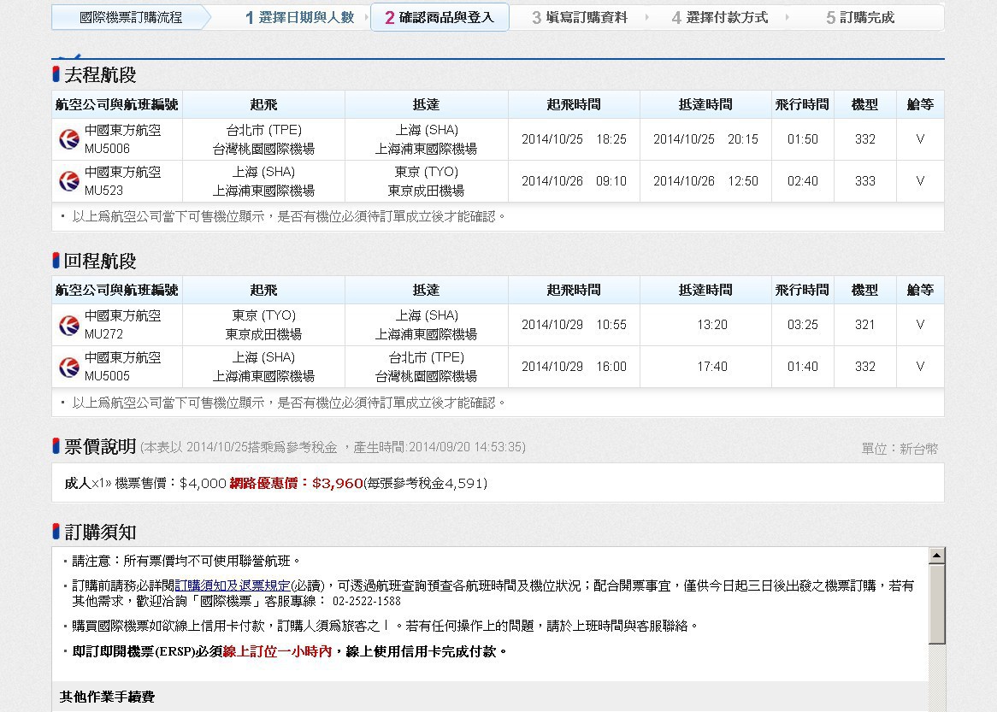The width and height of the screenshot is (997, 712).
Task: Open the 訂購須知及退票規定 link
Action: click(x=232, y=585)
